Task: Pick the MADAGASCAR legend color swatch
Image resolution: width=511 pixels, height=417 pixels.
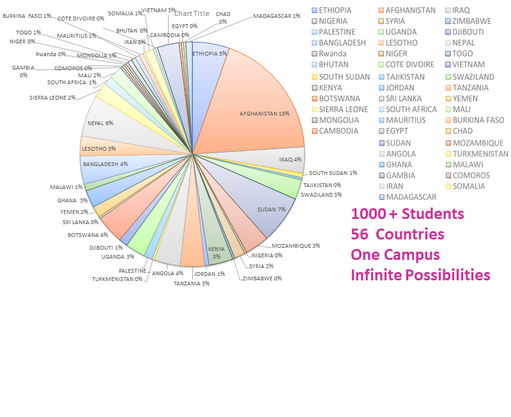Action: (x=381, y=197)
